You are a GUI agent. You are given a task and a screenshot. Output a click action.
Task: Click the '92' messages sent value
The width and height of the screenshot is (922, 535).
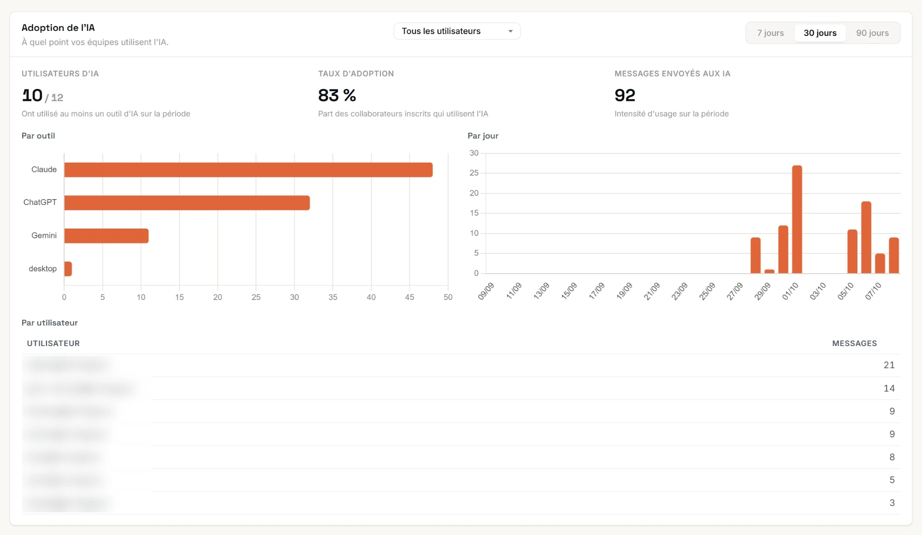(625, 95)
